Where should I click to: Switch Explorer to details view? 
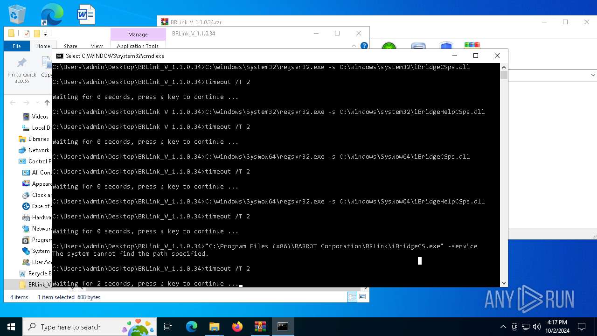pyautogui.click(x=352, y=297)
